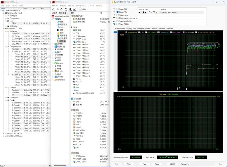Click the refresh icon in AIDA64 toolbar
The width and height of the screenshot is (227, 167).
coord(66,10)
